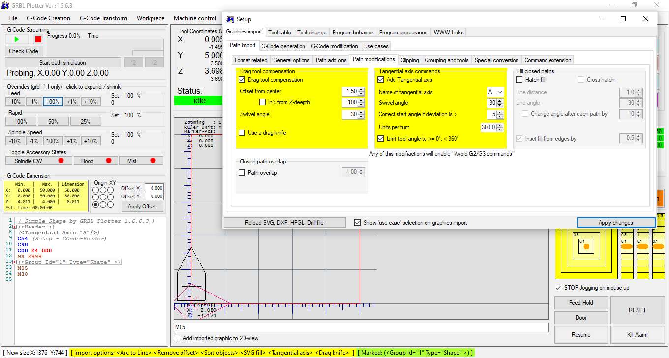The image size is (669, 358).
Task: Click the Setup dialog window icon
Action: (x=230, y=19)
